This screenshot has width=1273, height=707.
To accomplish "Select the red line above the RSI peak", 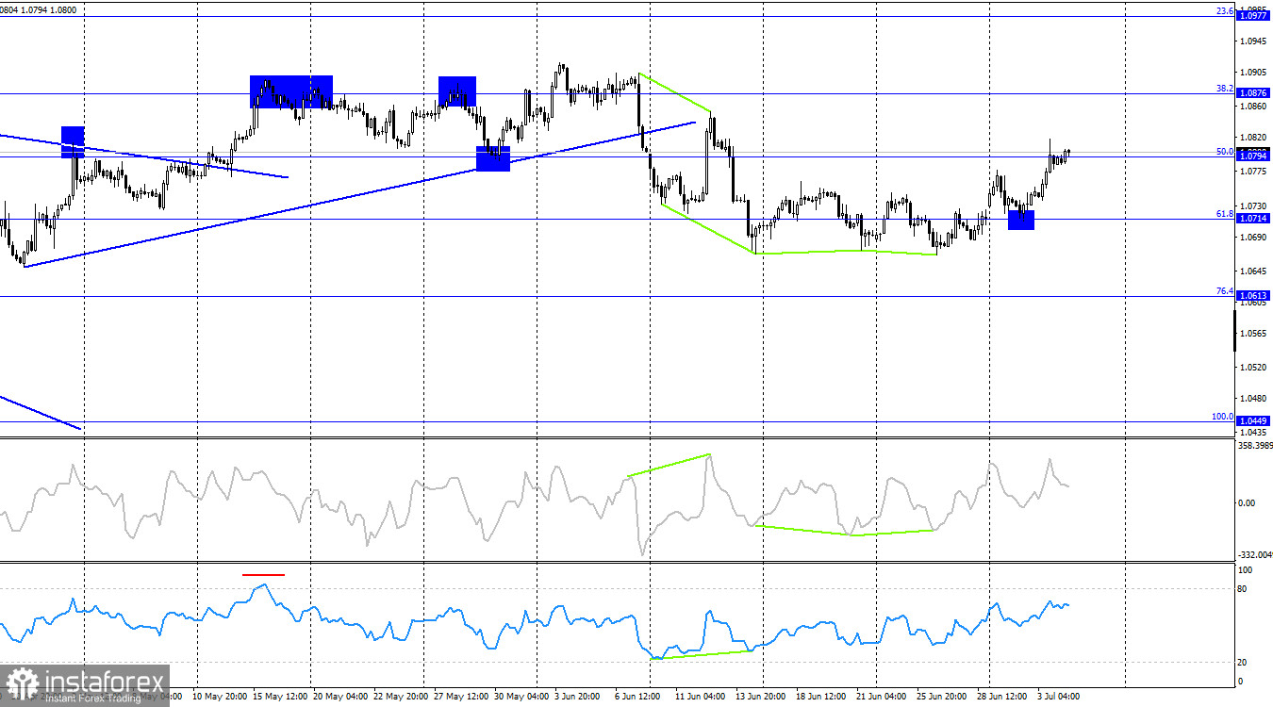I will pyautogui.click(x=263, y=574).
